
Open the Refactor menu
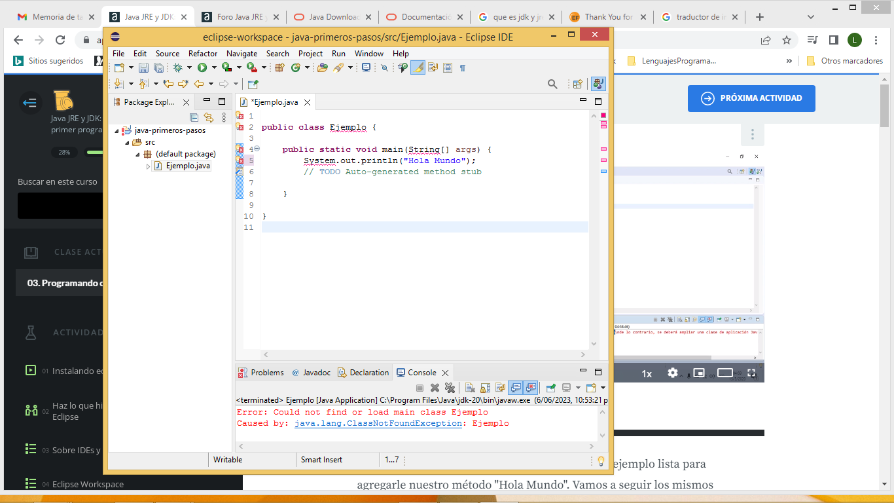click(x=203, y=54)
